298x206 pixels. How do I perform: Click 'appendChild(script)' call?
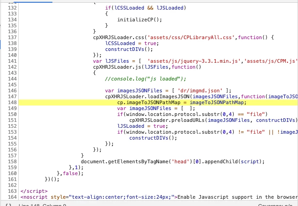tap(233, 161)
